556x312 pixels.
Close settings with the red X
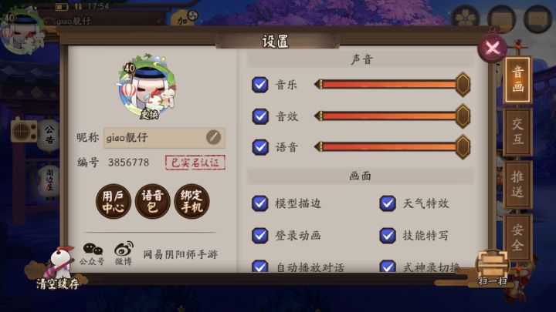click(493, 48)
